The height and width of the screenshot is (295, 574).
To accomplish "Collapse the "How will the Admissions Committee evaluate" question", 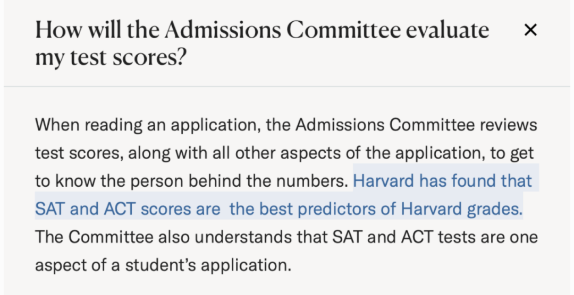I will point(261,31).
